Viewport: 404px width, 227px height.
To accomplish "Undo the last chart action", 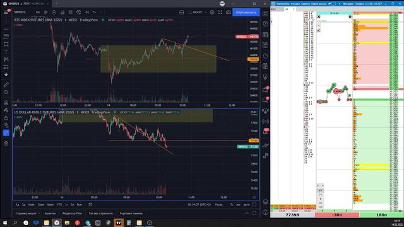I will [x=95, y=12].
